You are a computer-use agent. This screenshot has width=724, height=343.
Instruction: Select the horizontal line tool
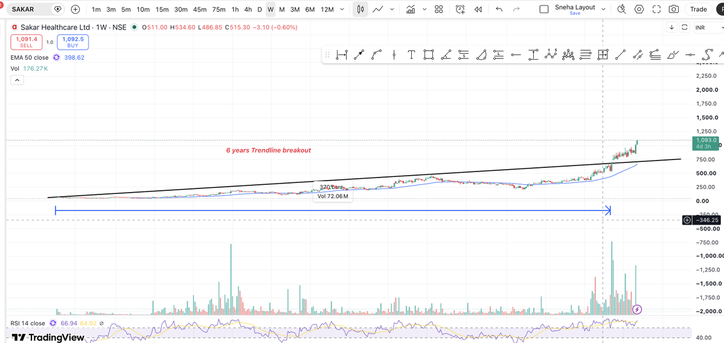tap(690, 55)
